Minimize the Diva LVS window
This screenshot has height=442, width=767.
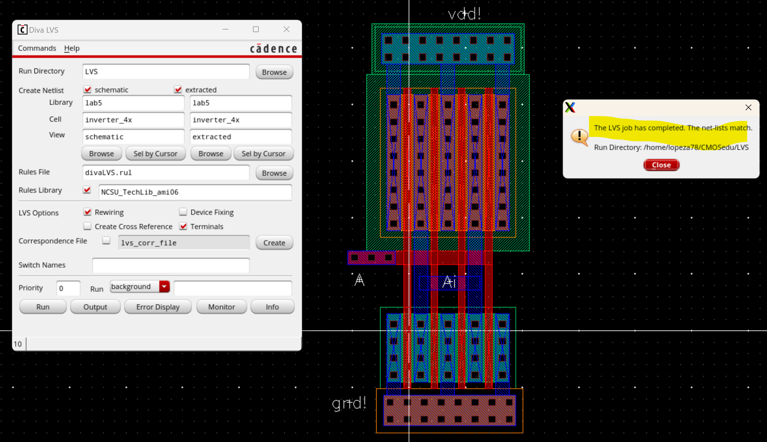click(x=225, y=29)
